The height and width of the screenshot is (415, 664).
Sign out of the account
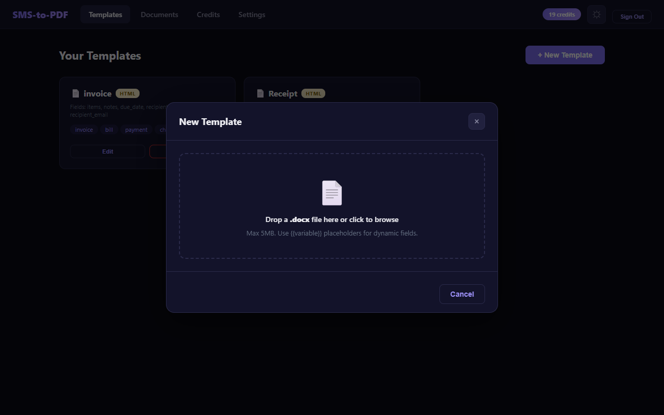tap(631, 16)
